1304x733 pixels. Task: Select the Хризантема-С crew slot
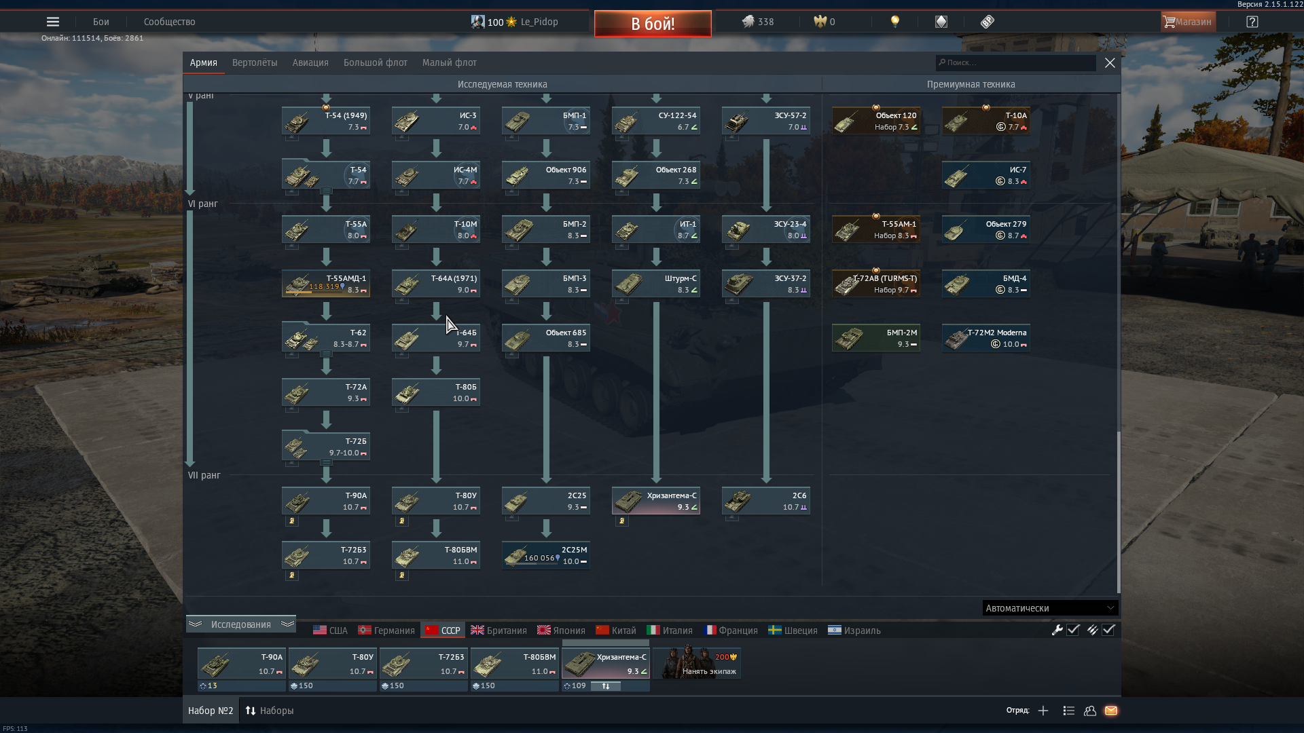pyautogui.click(x=605, y=664)
